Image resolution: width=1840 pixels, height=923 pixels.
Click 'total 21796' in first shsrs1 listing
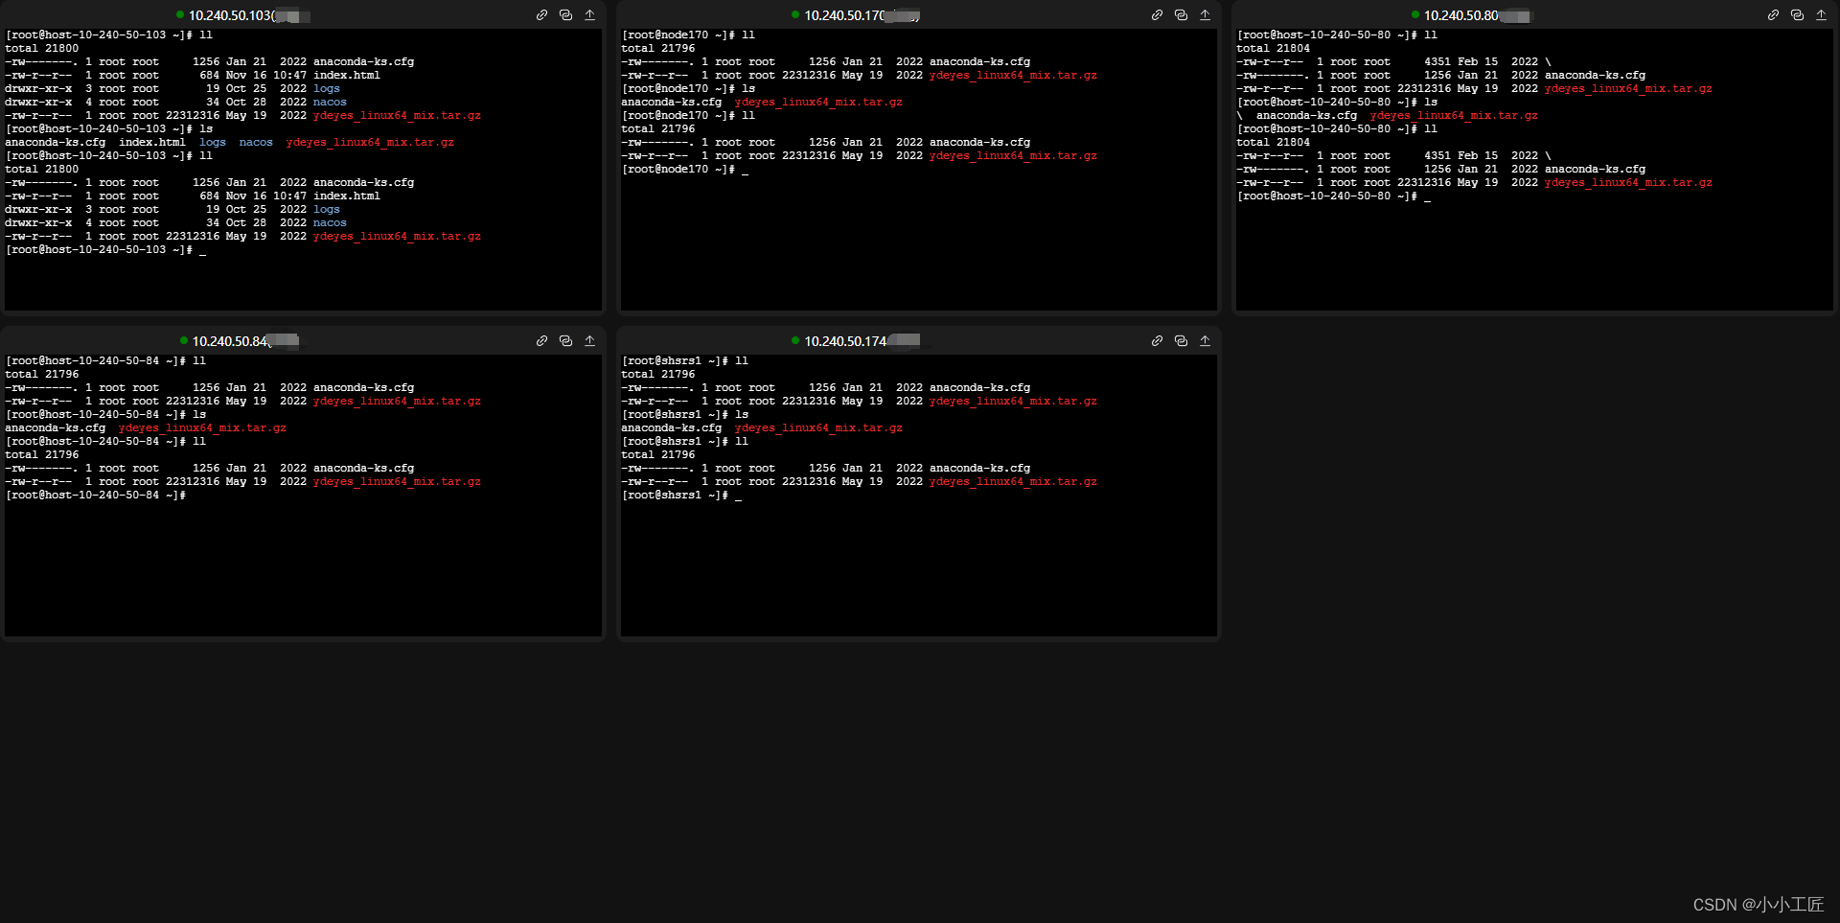tap(657, 375)
